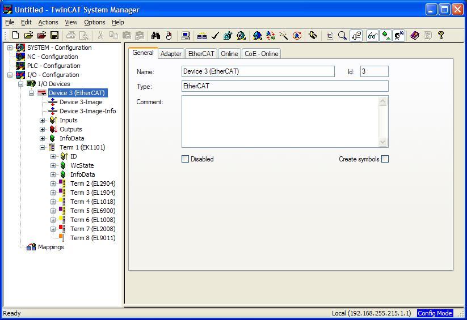The image size is (467, 320).
Task: Switch to the Adapter tab
Action: tap(171, 54)
